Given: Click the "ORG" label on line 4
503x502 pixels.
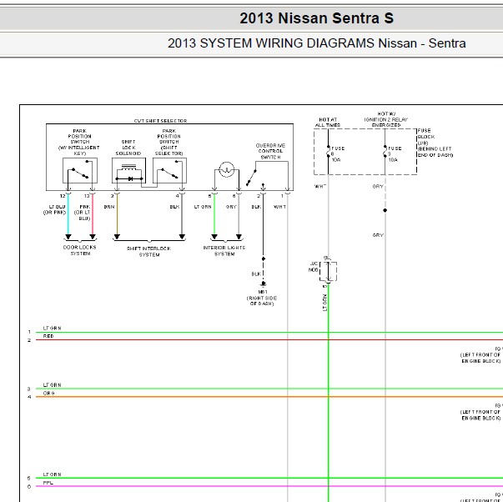Looking at the screenshot, I should pos(48,394).
